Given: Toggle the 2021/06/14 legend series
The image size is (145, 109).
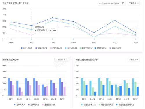Looking at the screenshot, I should (71, 48).
